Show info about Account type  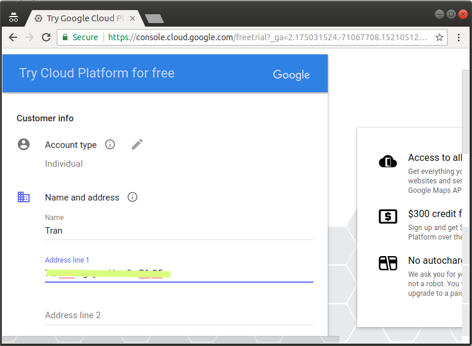(110, 144)
